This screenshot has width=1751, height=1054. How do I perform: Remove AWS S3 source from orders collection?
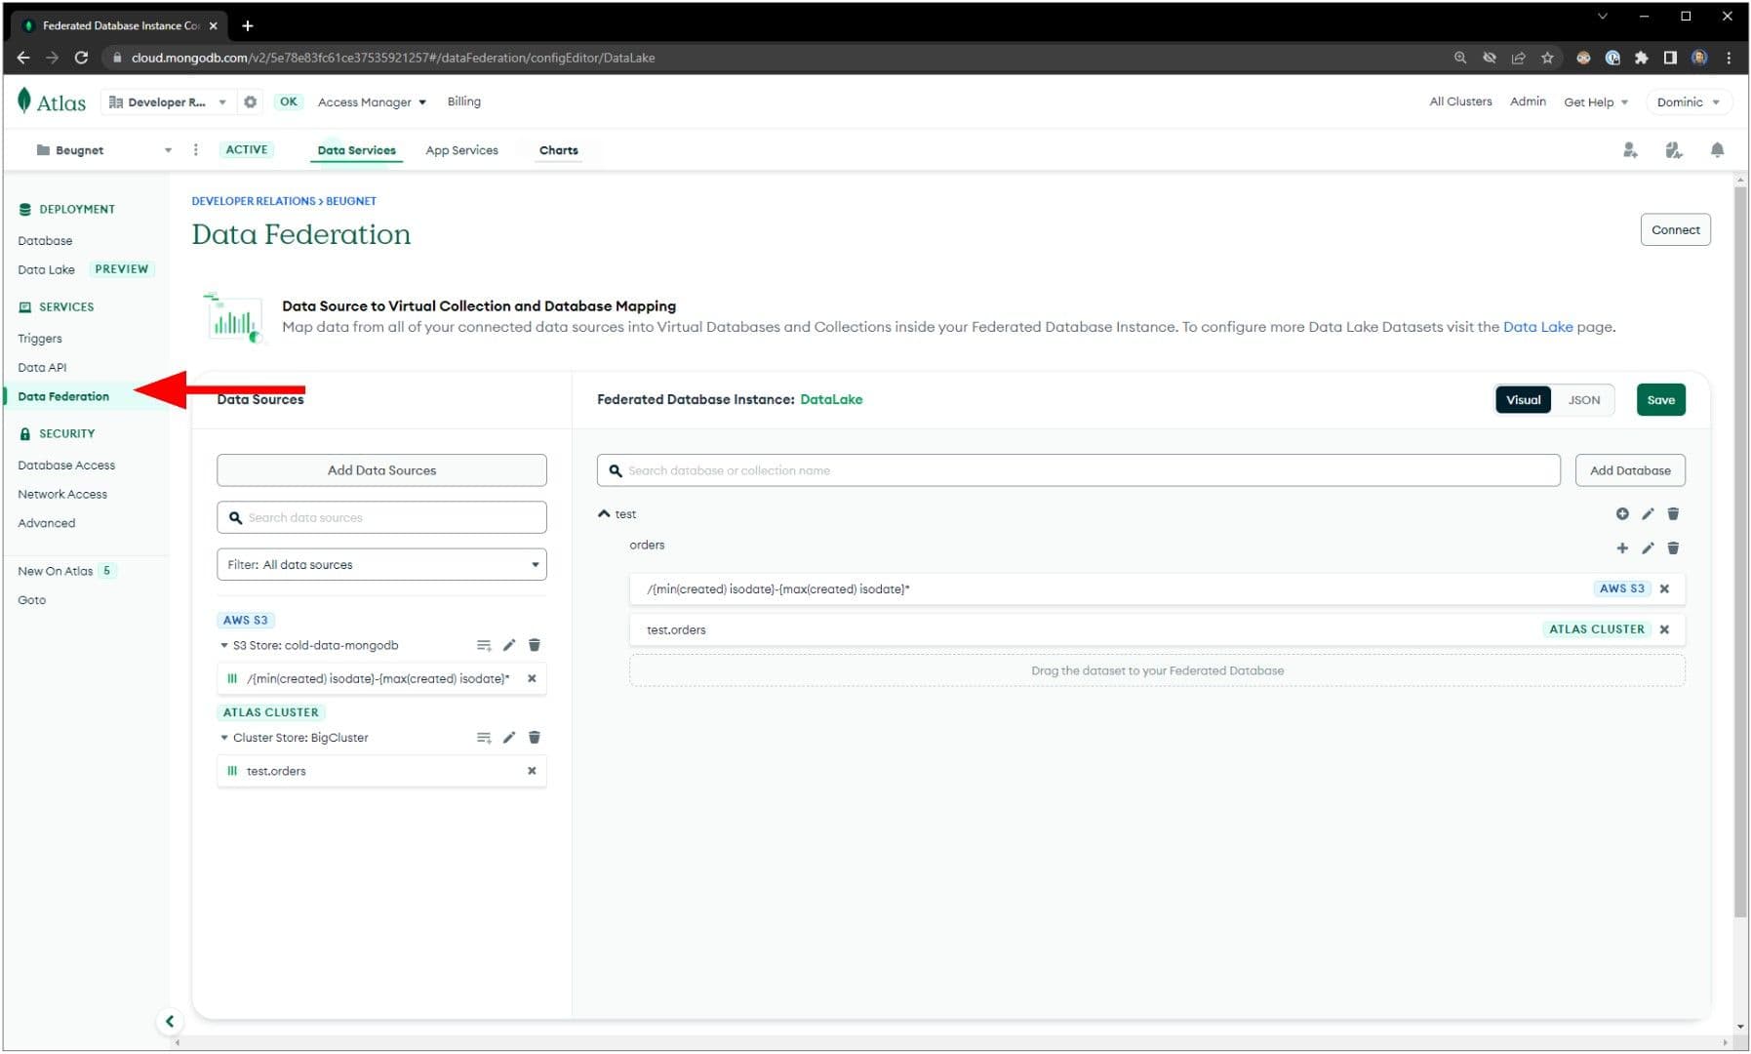click(x=1664, y=589)
